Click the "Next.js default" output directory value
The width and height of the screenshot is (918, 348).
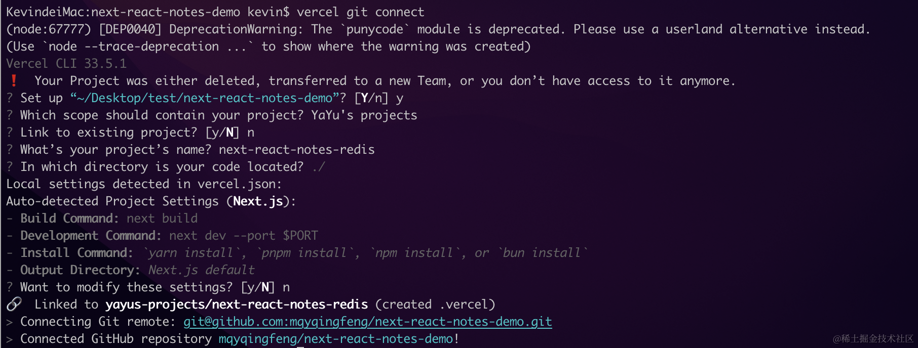pos(201,270)
